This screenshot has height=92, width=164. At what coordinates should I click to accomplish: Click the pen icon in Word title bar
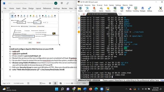(68, 3)
